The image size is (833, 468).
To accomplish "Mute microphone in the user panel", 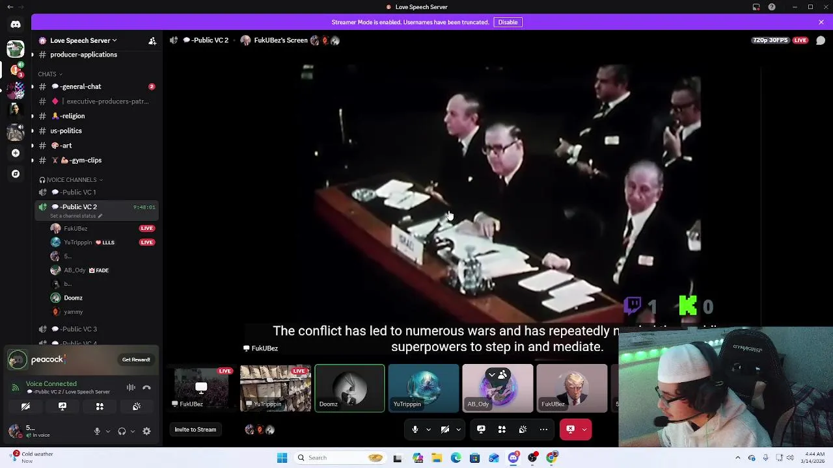I will click(97, 431).
